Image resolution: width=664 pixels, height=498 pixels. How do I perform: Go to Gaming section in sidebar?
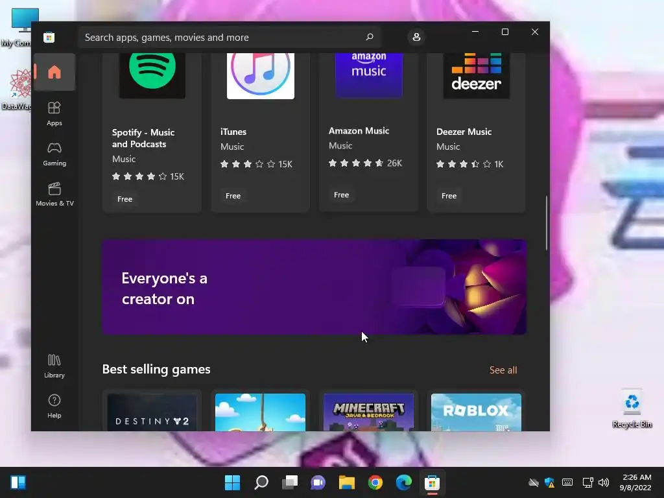coord(54,154)
